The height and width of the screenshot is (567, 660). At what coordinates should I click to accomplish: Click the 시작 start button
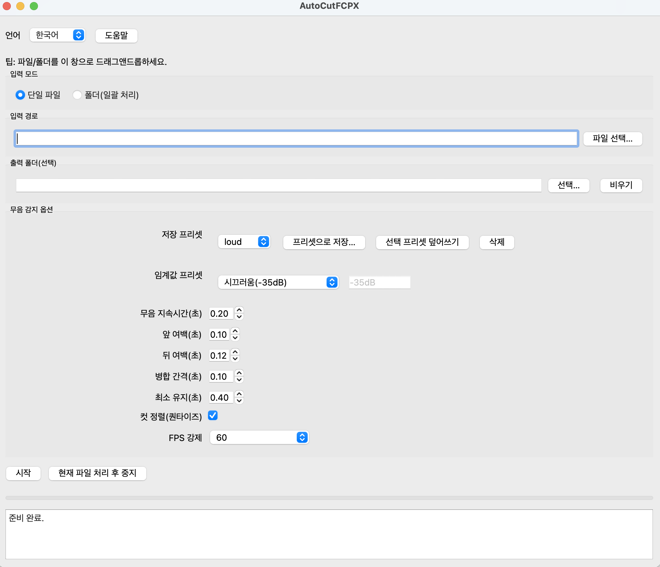click(x=23, y=473)
